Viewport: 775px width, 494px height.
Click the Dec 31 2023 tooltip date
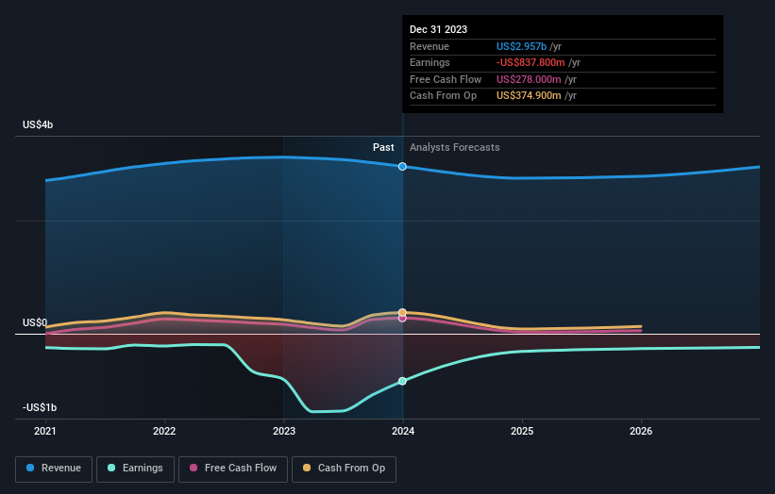point(438,29)
